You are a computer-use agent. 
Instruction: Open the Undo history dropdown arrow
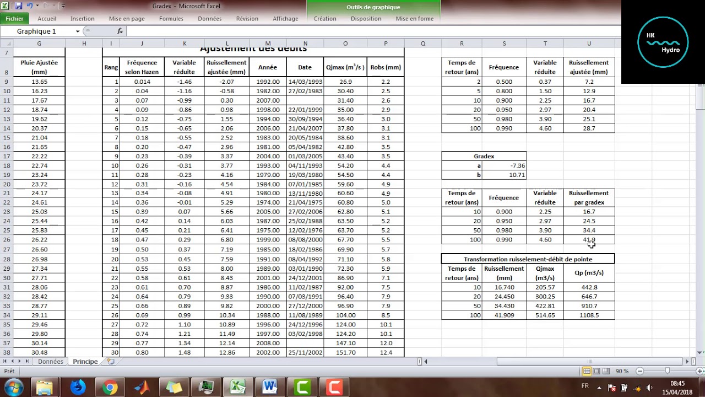point(36,6)
